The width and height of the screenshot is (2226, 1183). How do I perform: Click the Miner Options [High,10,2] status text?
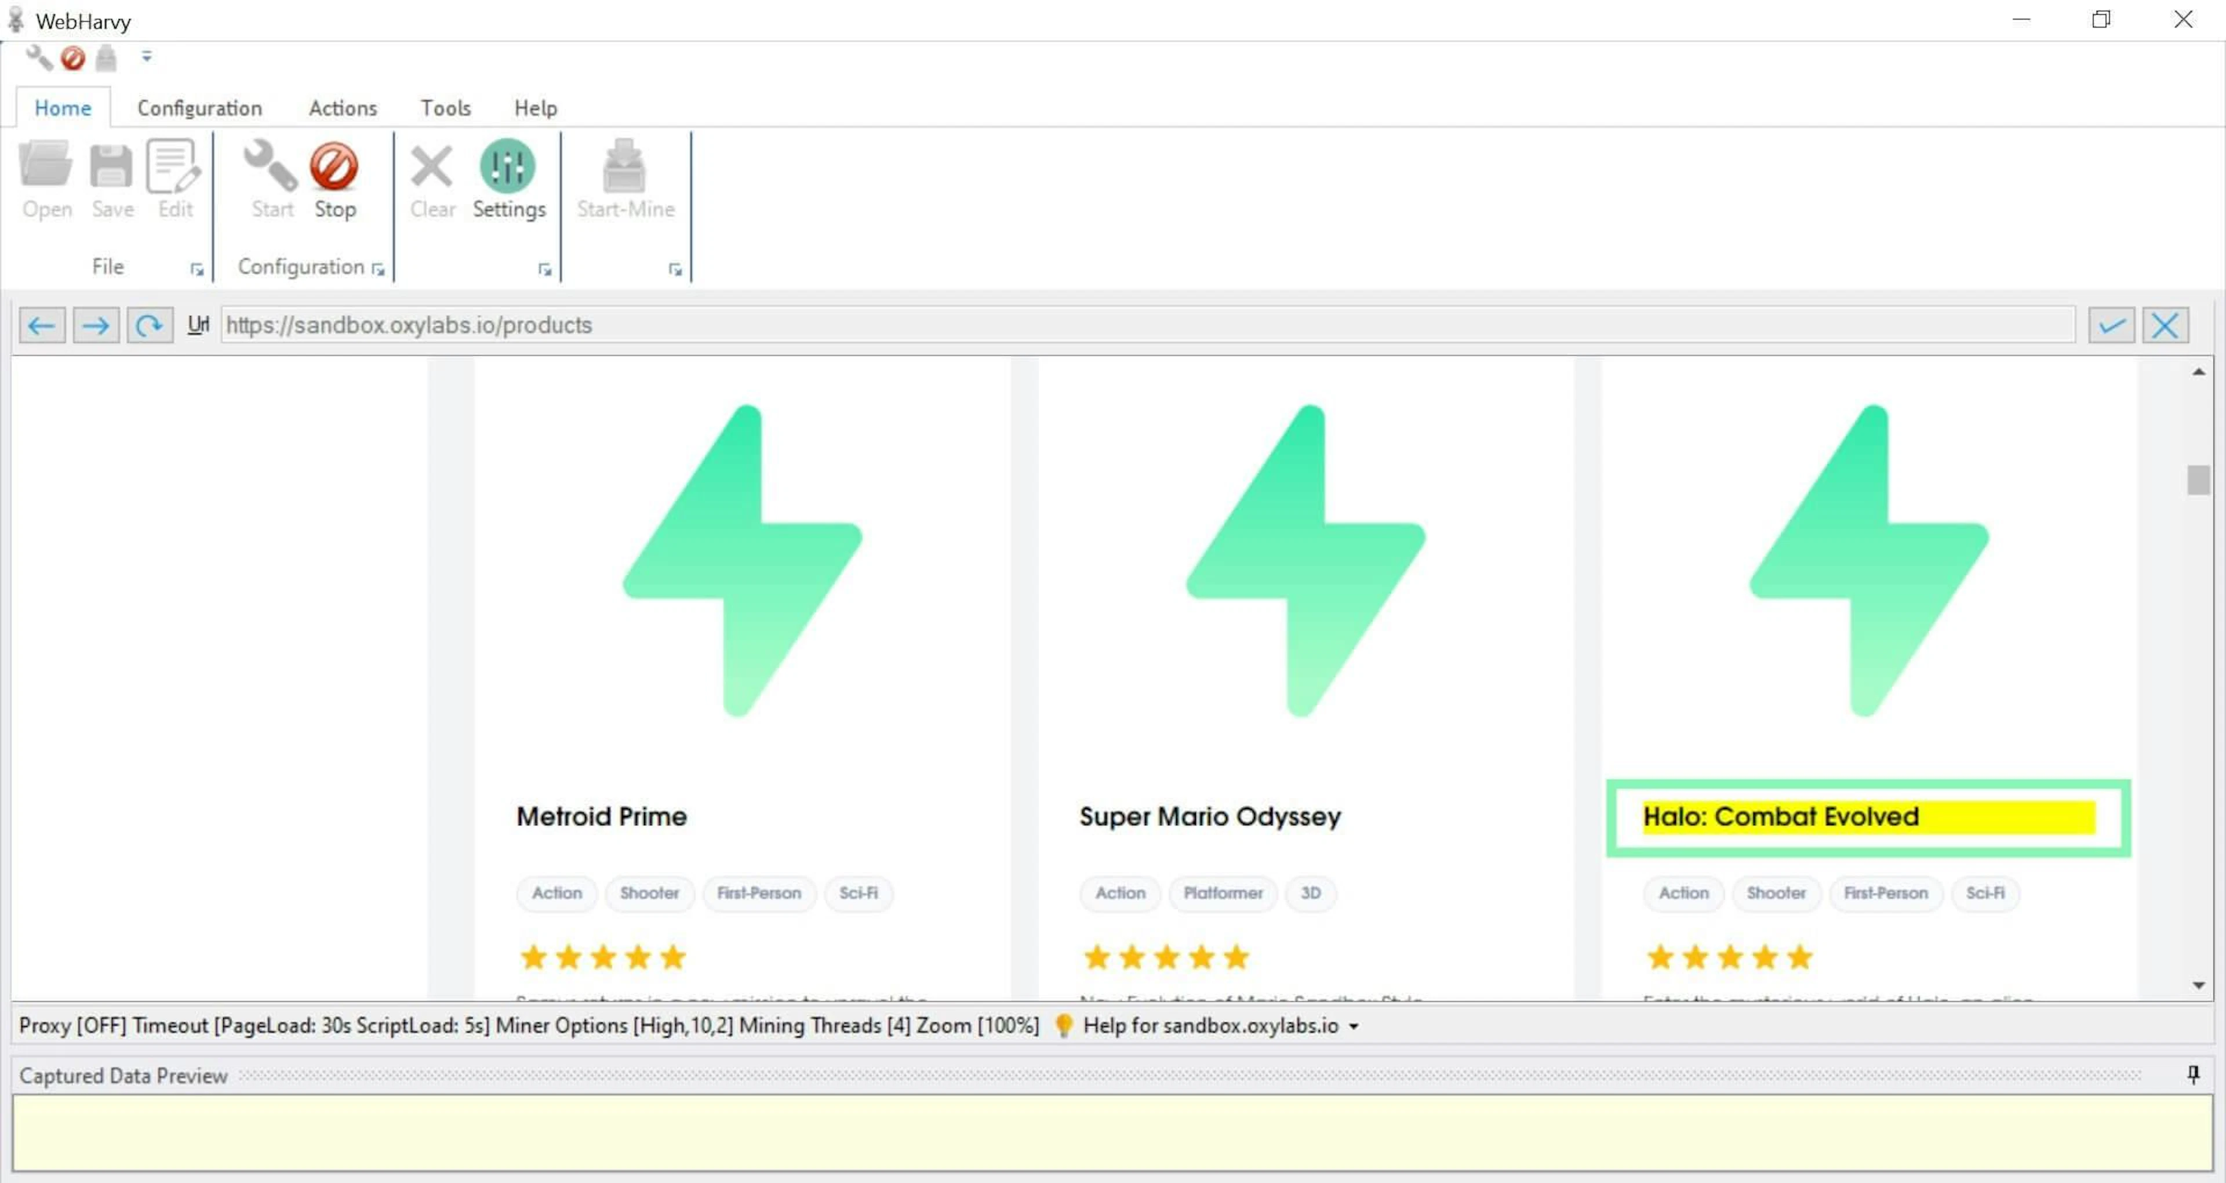click(613, 1026)
